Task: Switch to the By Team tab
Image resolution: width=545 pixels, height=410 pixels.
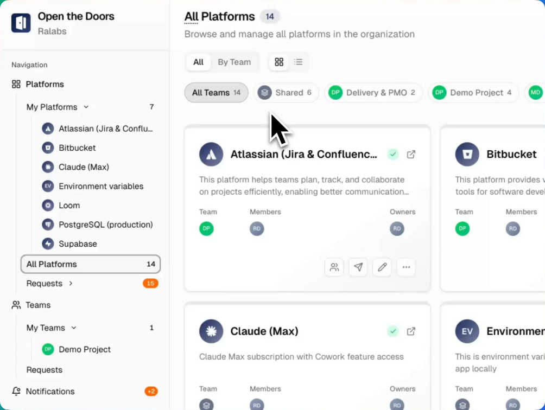Action: pyautogui.click(x=235, y=62)
